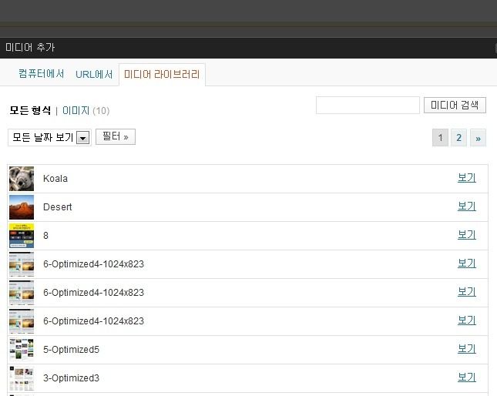Select the 3-Optimized3 file name
497x396 pixels.
72,378
